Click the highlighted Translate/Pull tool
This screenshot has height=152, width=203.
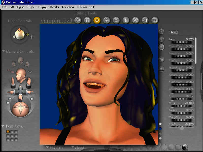click(x=97, y=20)
